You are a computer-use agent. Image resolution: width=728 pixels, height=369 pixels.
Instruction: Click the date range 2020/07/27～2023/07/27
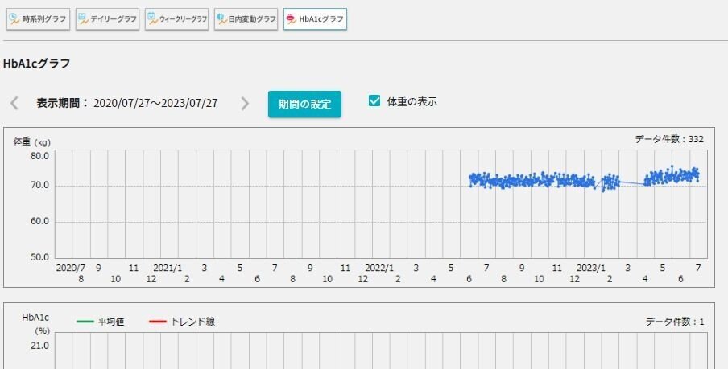pos(155,103)
